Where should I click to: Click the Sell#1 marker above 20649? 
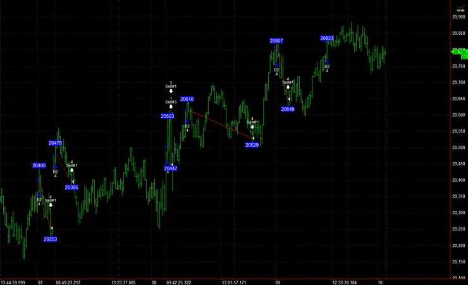tap(288, 83)
